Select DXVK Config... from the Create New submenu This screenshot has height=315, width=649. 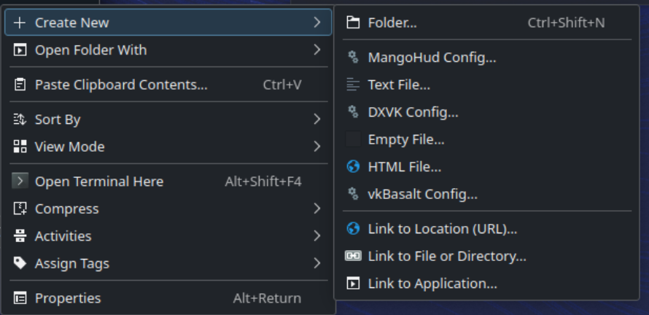[x=413, y=112]
